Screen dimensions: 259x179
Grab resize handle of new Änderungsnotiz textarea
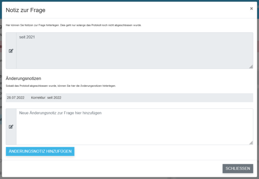(251, 143)
